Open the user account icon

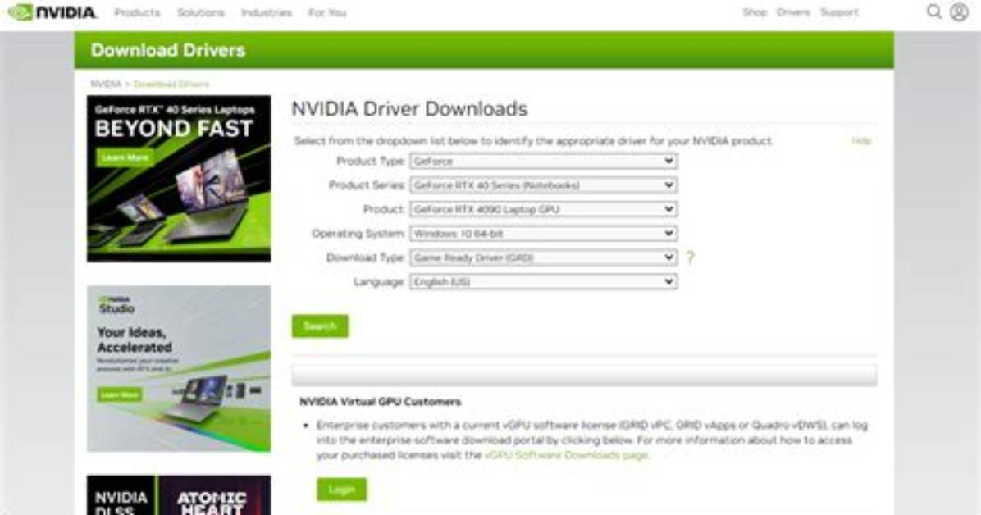pos(959,11)
